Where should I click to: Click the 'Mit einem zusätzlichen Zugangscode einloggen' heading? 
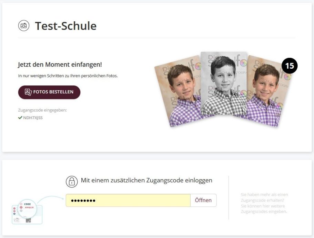(x=146, y=180)
